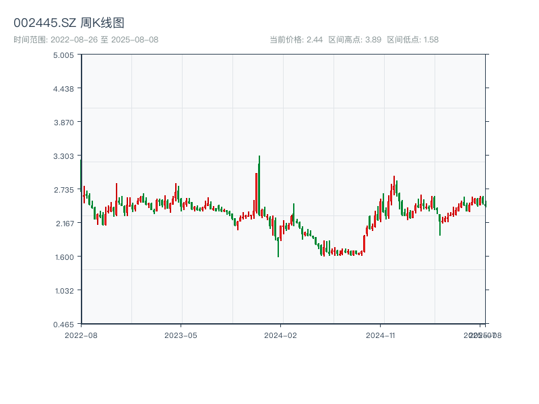Click the 2024-02 date axis label

281,335
